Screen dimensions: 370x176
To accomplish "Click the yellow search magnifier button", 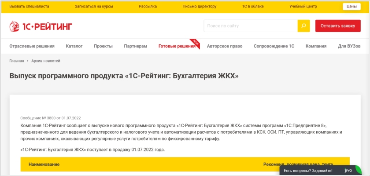I will coord(303,26).
